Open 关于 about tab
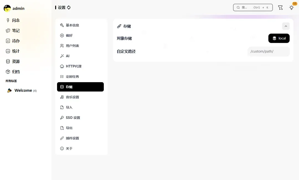Viewport: 299px width, 180px height. coord(80,148)
